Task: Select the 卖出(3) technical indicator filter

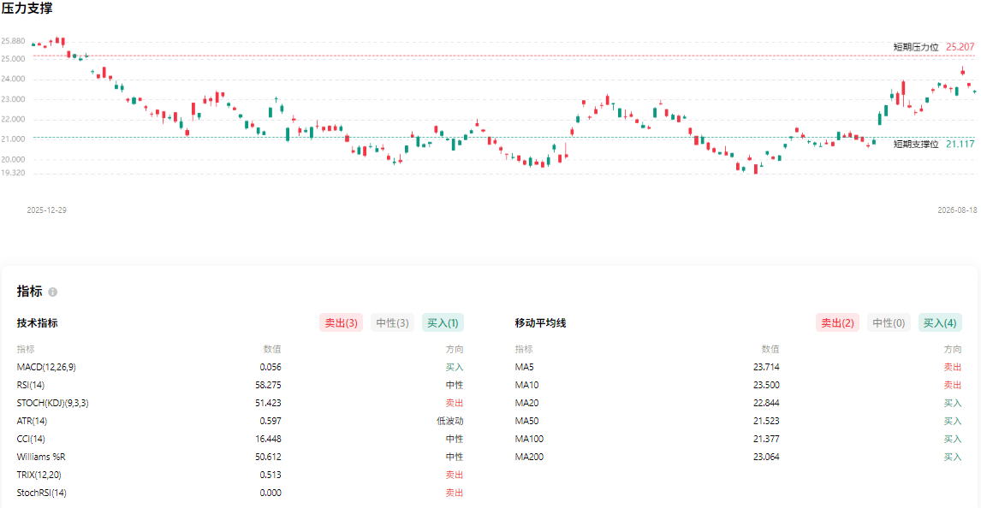Action: 341,323
